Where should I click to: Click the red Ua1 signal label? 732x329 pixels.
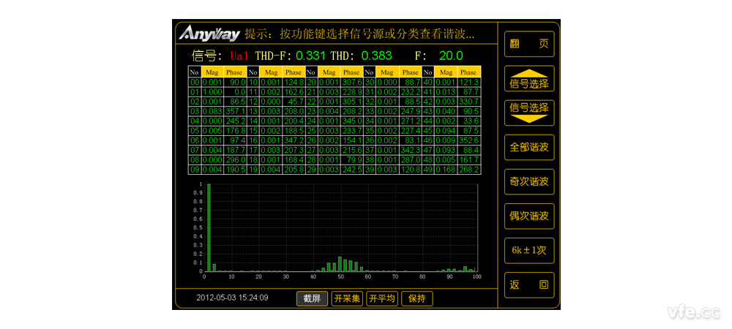tap(240, 56)
